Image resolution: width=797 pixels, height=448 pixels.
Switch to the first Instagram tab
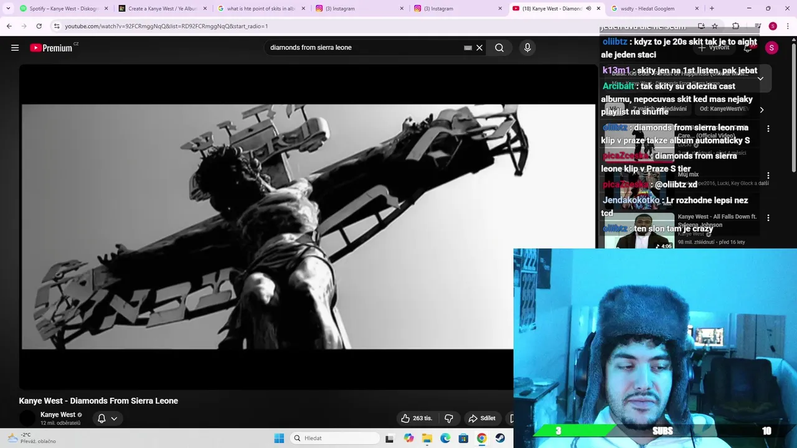359,9
